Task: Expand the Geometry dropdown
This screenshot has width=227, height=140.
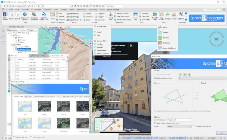Action: [x=106, y=20]
